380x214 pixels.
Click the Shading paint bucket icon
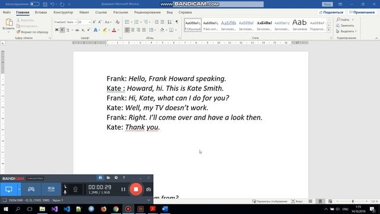tap(162, 30)
